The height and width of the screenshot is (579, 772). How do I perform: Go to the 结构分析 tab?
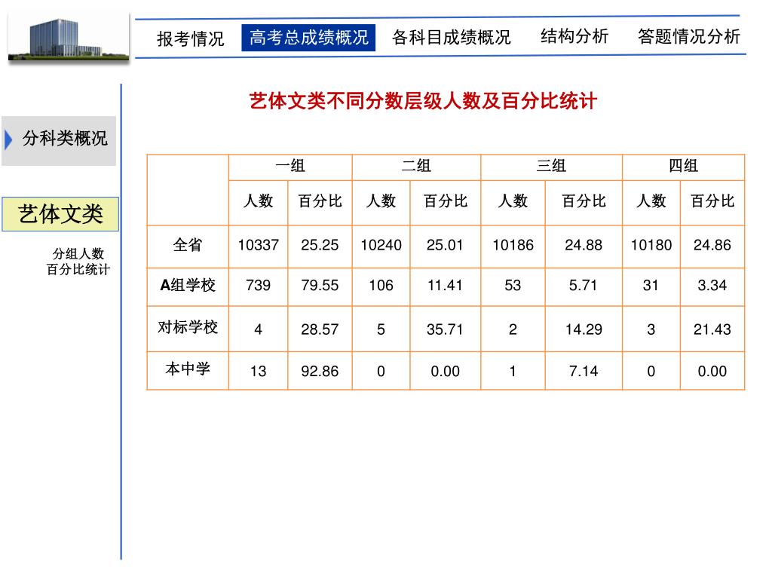[x=574, y=36]
